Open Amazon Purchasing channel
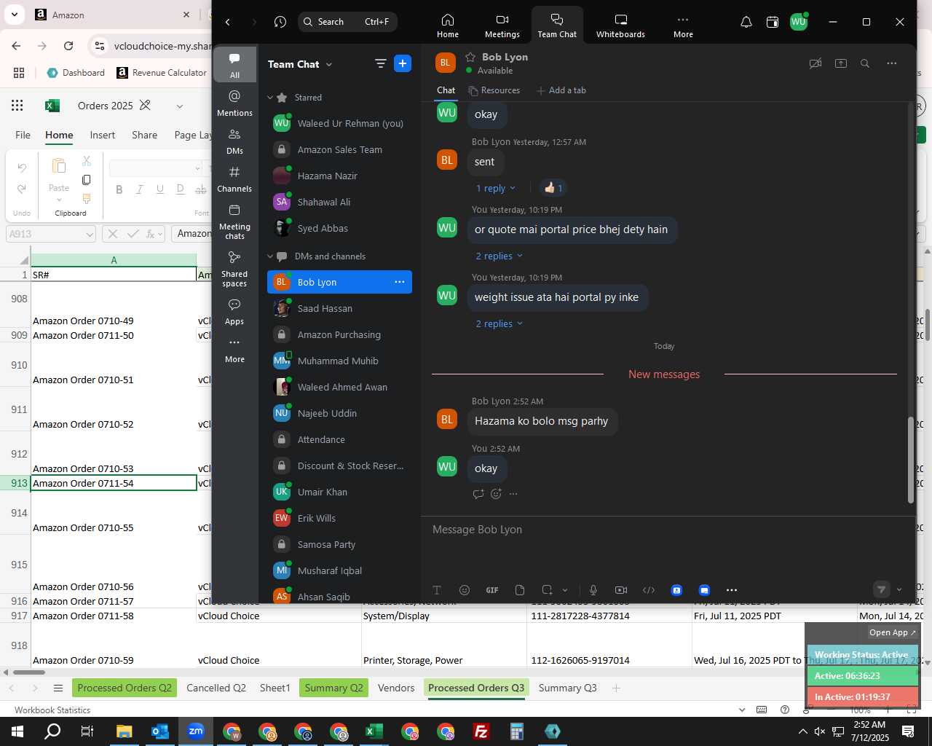Image resolution: width=932 pixels, height=746 pixels. coord(339,334)
